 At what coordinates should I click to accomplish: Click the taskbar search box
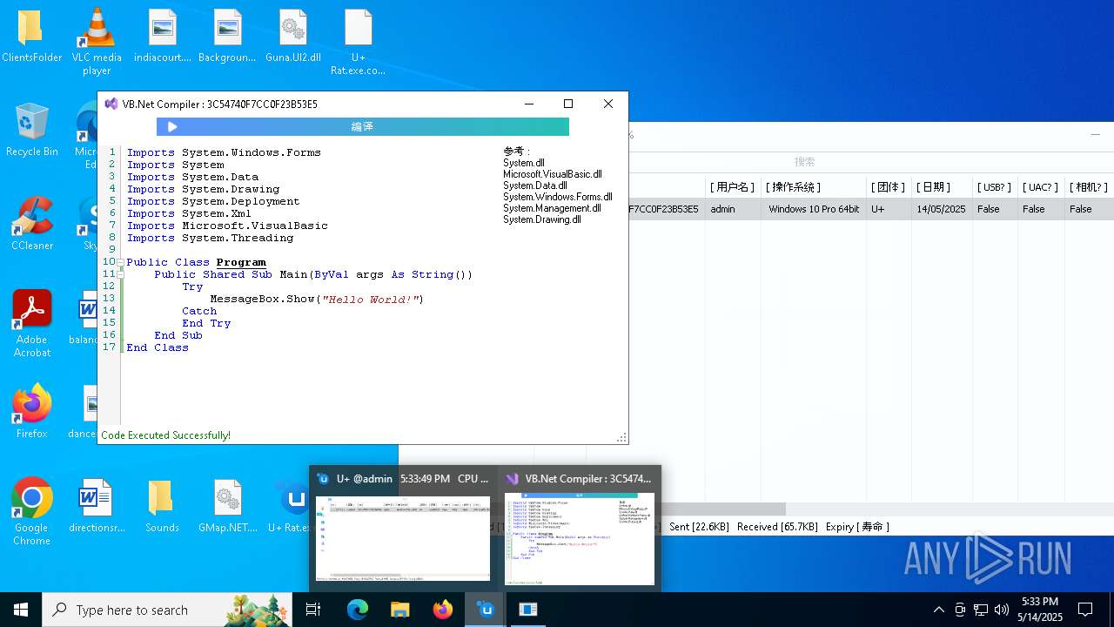tap(167, 610)
